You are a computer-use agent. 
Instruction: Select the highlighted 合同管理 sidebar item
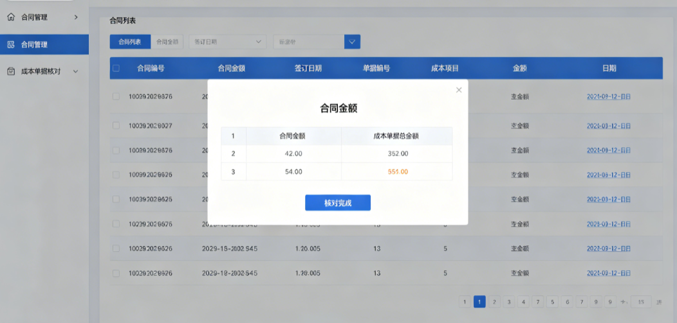point(44,44)
